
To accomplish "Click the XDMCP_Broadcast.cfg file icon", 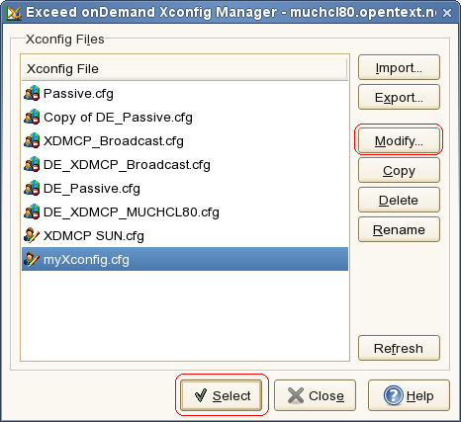I will click(32, 141).
